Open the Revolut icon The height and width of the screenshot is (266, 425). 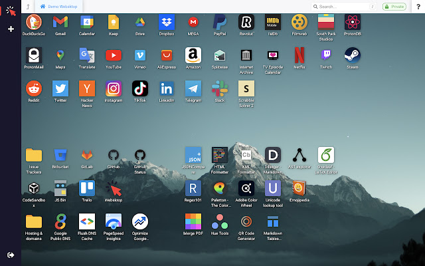coord(246,22)
